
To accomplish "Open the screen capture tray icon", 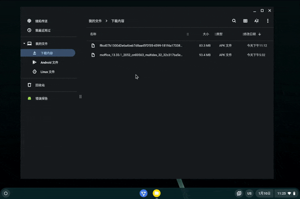I will pyautogui.click(x=239, y=193).
